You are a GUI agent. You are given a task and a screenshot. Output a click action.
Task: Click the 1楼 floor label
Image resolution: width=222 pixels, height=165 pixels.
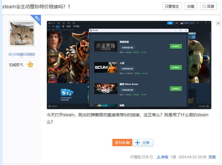coord(173,157)
